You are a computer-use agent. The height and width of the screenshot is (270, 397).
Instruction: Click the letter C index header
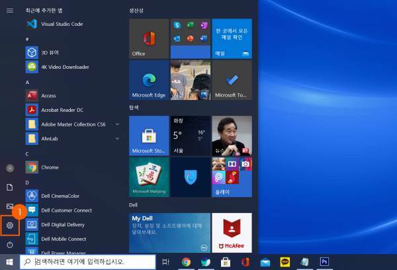(x=27, y=154)
